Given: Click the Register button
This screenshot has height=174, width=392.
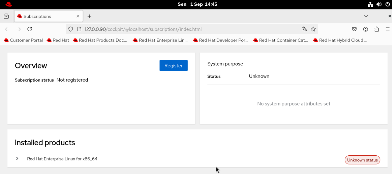Looking at the screenshot, I should point(174,65).
